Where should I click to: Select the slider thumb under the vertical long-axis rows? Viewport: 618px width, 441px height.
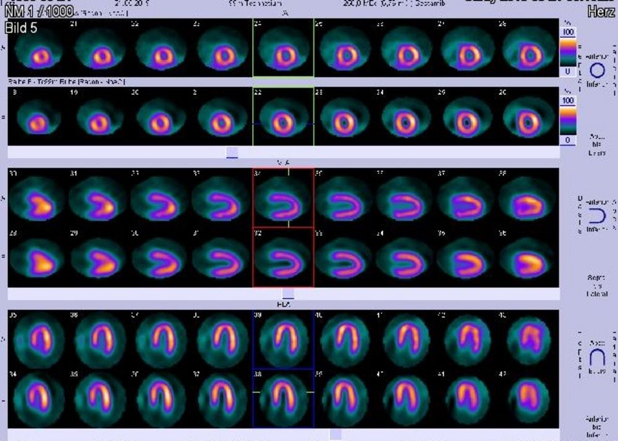coord(288,294)
